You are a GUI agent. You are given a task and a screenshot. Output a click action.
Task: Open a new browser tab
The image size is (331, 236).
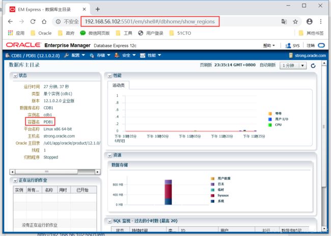[x=98, y=9]
